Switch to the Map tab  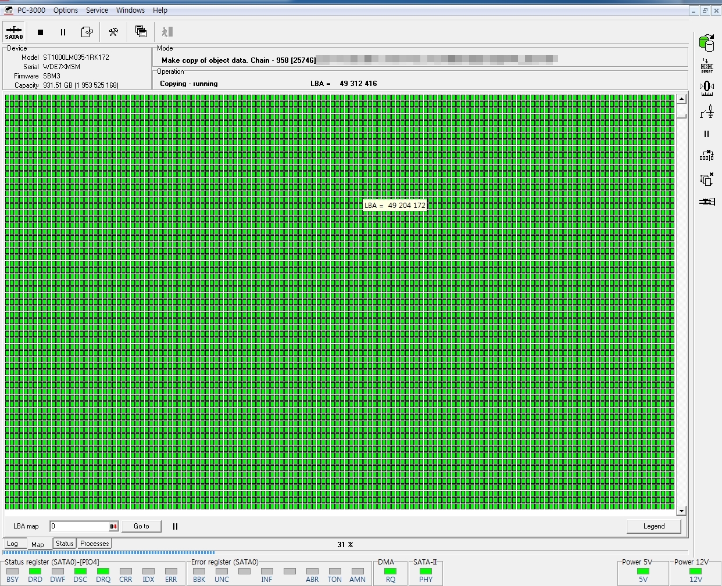pyautogui.click(x=38, y=544)
